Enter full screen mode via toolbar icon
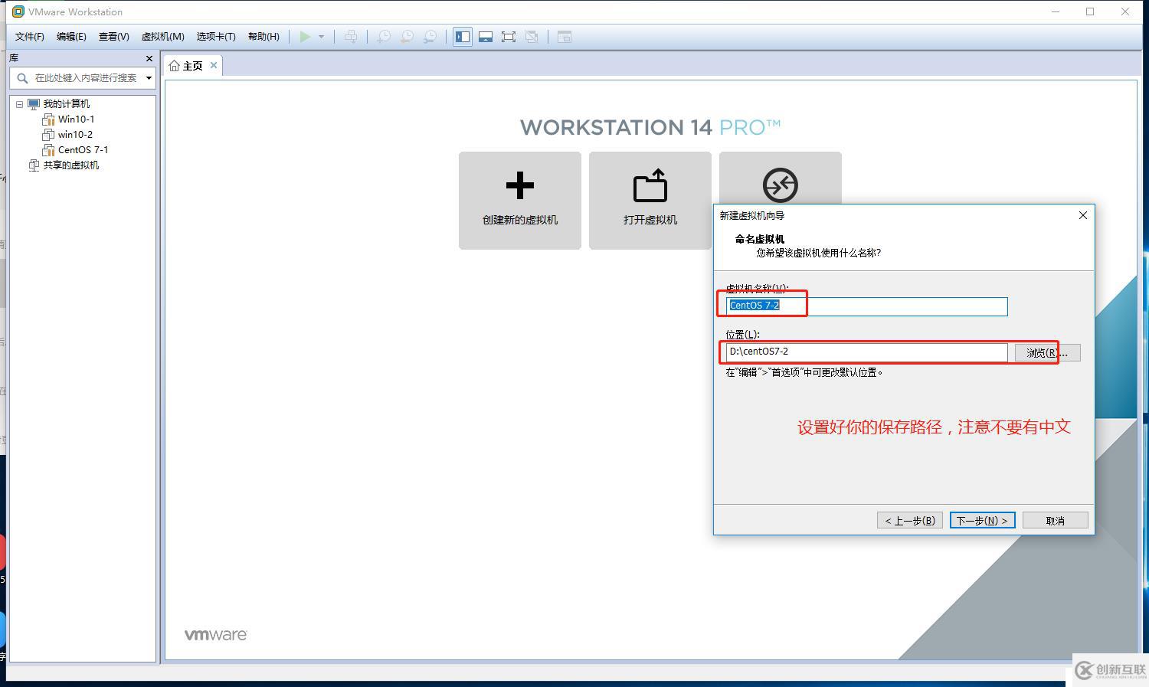Screen dimensions: 1149x687 point(509,37)
